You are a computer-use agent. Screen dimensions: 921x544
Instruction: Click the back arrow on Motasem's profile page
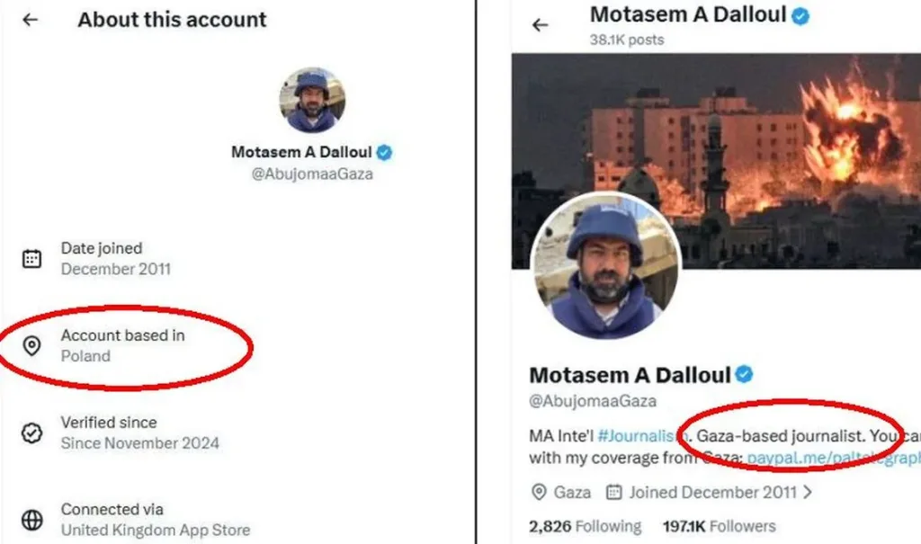click(539, 26)
